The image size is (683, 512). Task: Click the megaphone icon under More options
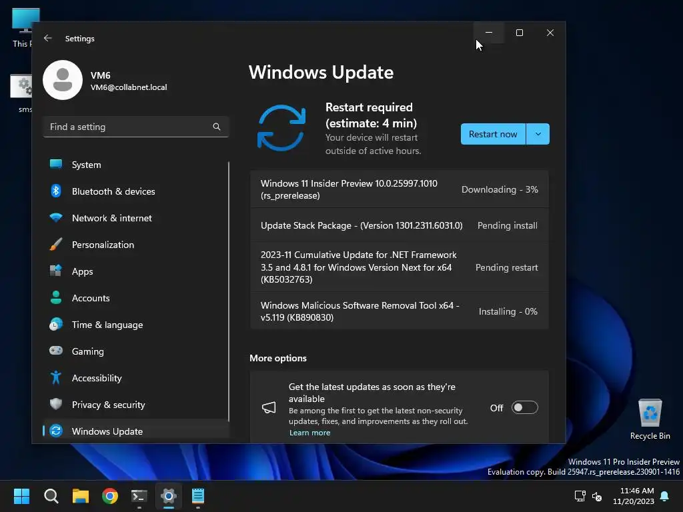269,407
